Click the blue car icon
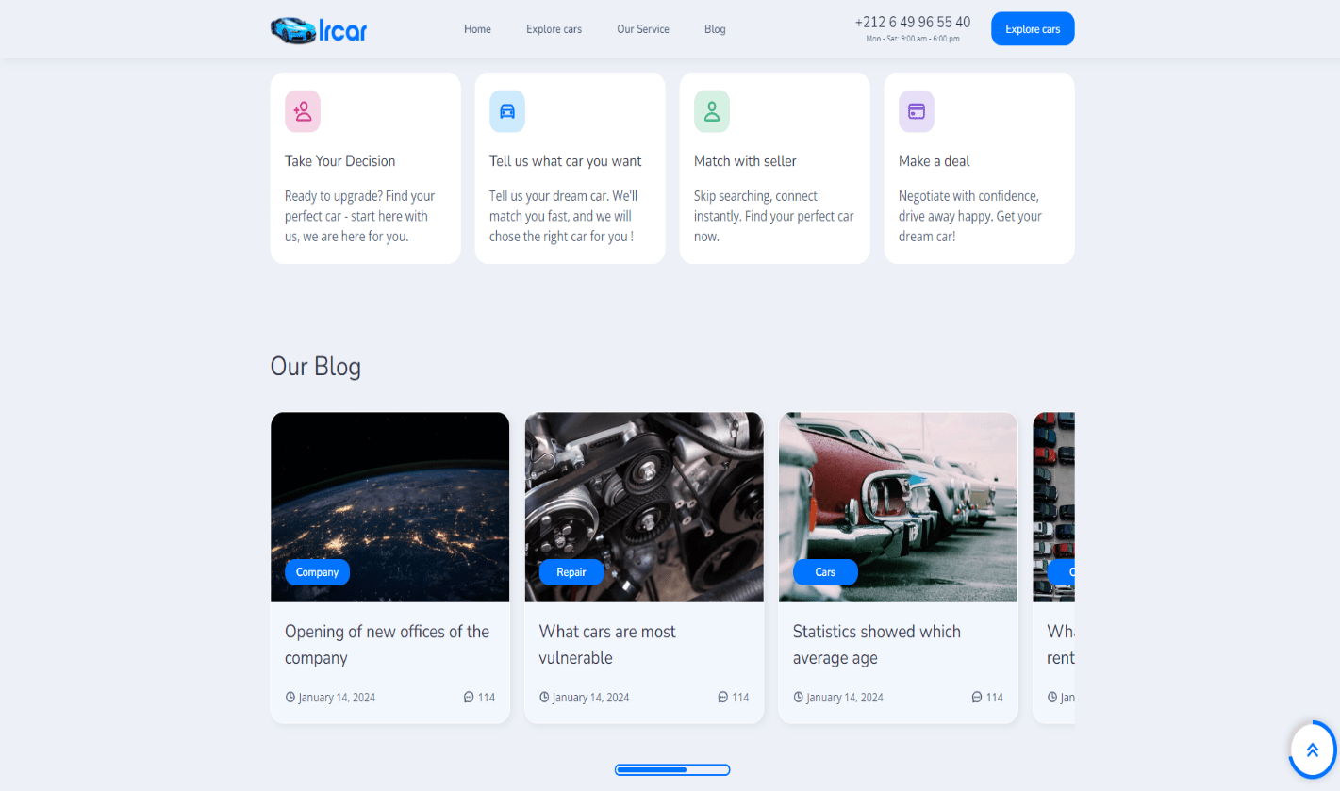Viewport: 1340px width, 791px height. coord(507,111)
